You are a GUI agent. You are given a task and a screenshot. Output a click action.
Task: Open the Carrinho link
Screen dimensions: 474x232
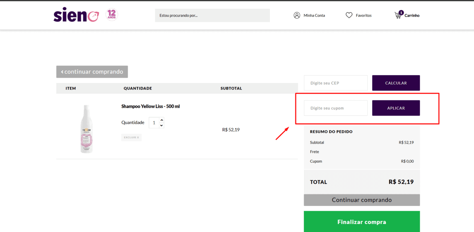click(x=412, y=15)
